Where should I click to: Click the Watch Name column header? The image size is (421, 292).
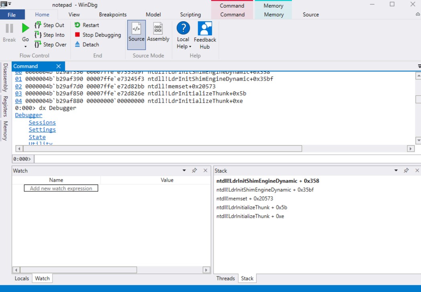[x=56, y=180]
